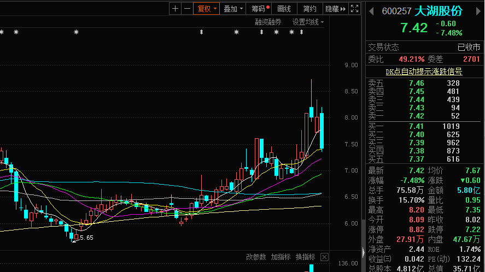Click the DK点自动提示涨跌信号 link

424,72
